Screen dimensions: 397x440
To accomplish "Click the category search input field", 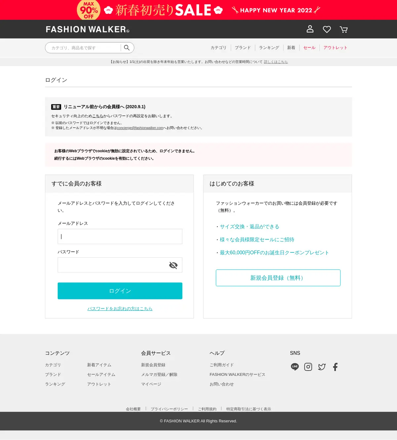I will [83, 48].
